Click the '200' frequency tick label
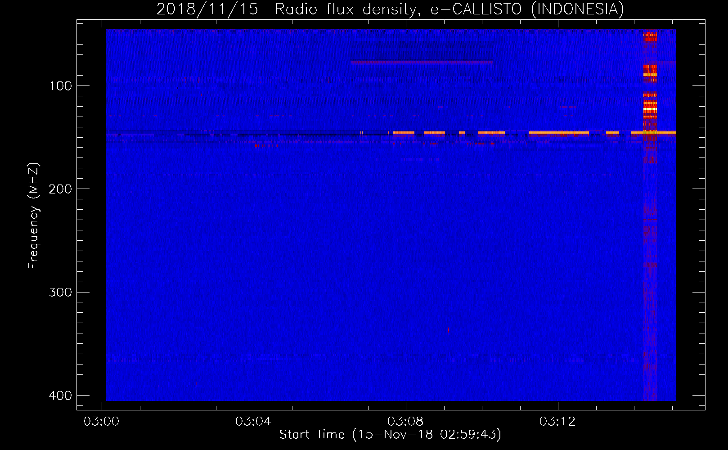Viewport: 728px width, 450px height. (x=61, y=189)
